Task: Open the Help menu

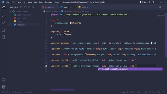Action: tap(57, 2)
